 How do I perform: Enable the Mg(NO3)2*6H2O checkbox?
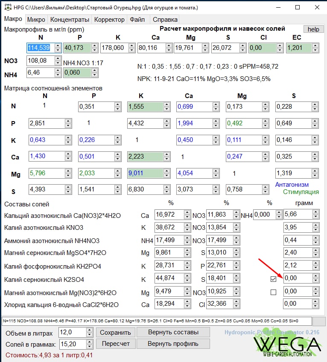pyautogui.click(x=273, y=292)
